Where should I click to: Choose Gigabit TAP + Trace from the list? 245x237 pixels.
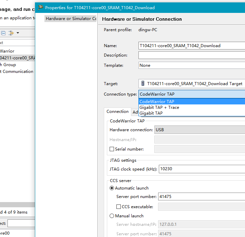159,107
